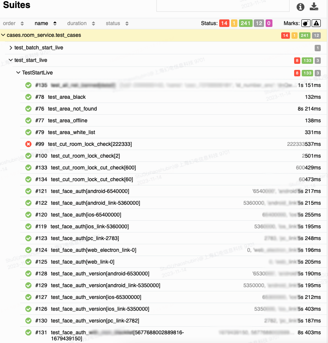The height and width of the screenshot is (343, 328).
Task: Click green passed icon of test #133
Action: (28, 168)
